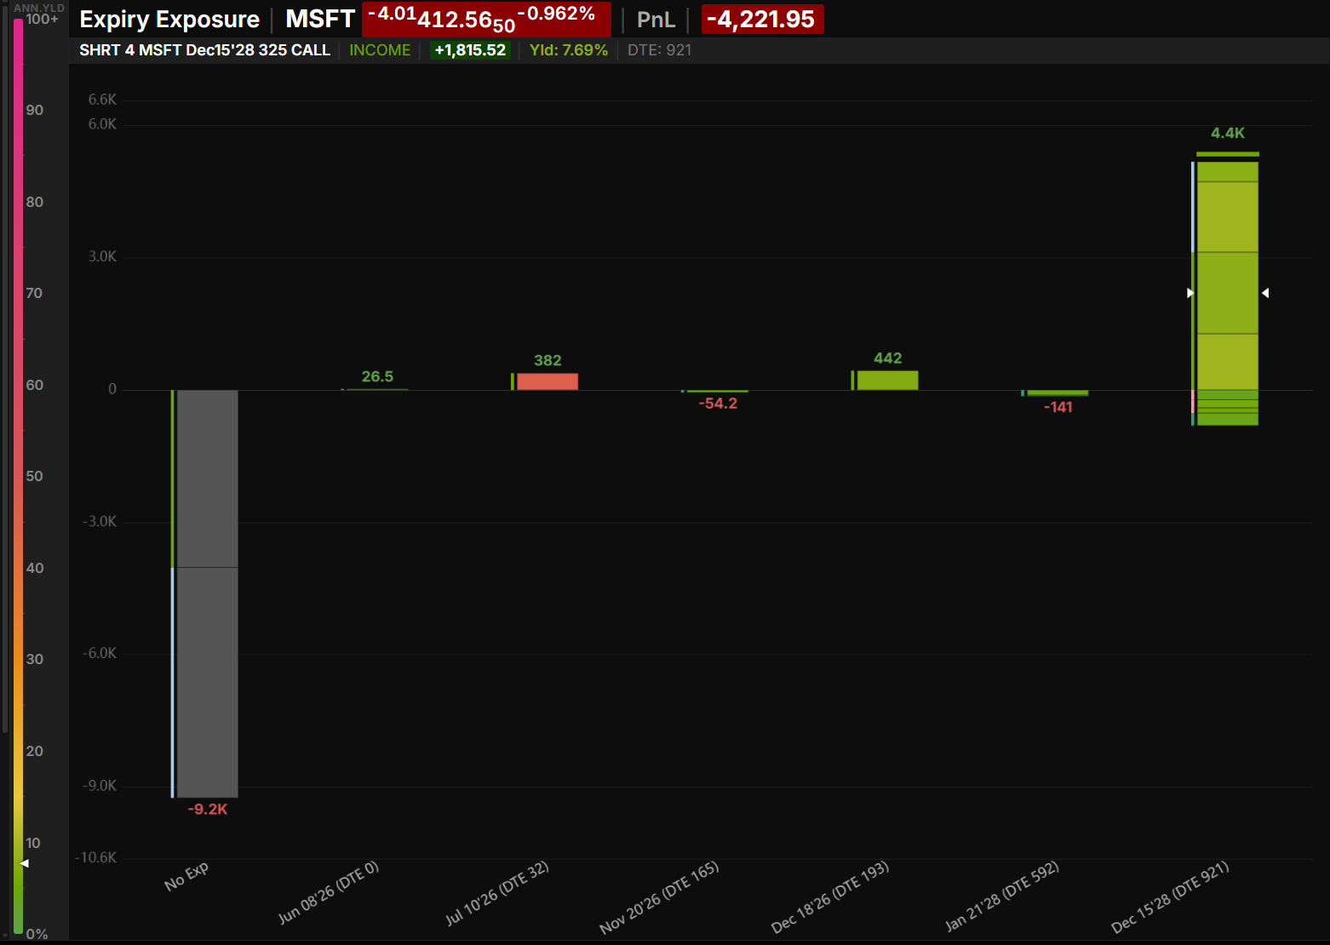The image size is (1330, 945).
Task: Click the Jul 10'26 (DTE 32) axis label
Action: pyautogui.click(x=497, y=893)
